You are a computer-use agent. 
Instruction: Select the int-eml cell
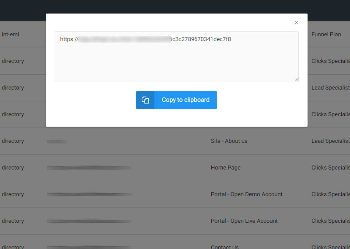click(x=10, y=35)
